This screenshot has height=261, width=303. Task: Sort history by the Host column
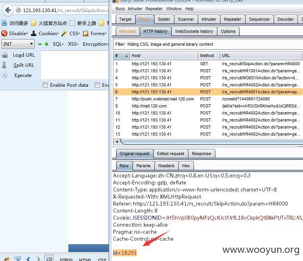(x=164, y=55)
